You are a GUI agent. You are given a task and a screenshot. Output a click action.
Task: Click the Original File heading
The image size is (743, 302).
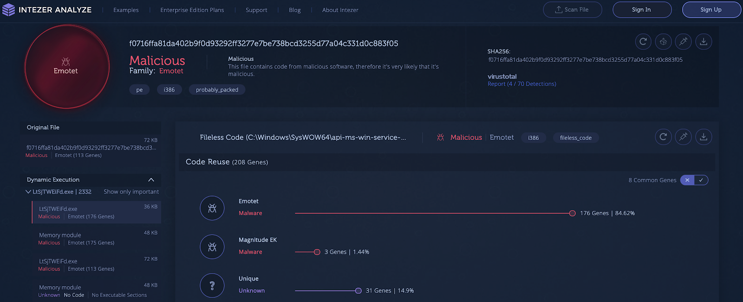(43, 127)
